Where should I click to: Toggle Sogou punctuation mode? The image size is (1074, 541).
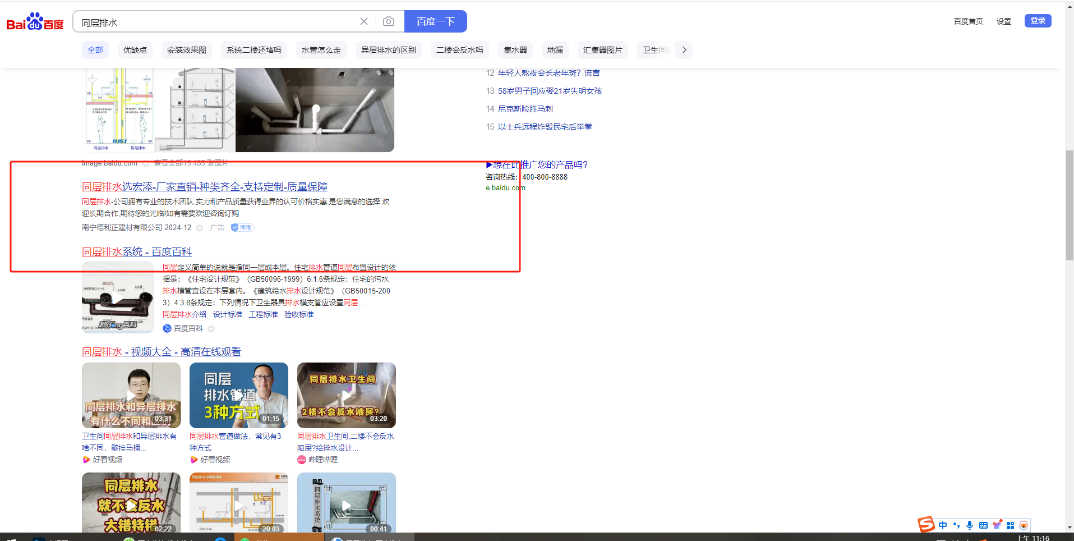tap(956, 525)
